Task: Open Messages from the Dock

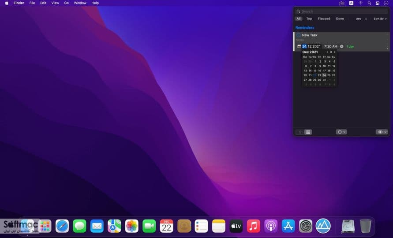Action: tap(79, 226)
